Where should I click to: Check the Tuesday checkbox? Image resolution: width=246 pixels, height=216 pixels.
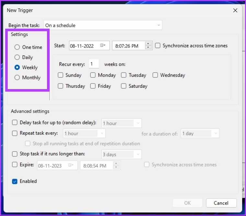tap(123, 75)
